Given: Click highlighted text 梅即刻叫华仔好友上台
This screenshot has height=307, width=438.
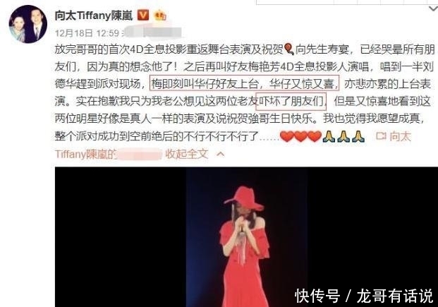Looking at the screenshot, I should point(207,83).
